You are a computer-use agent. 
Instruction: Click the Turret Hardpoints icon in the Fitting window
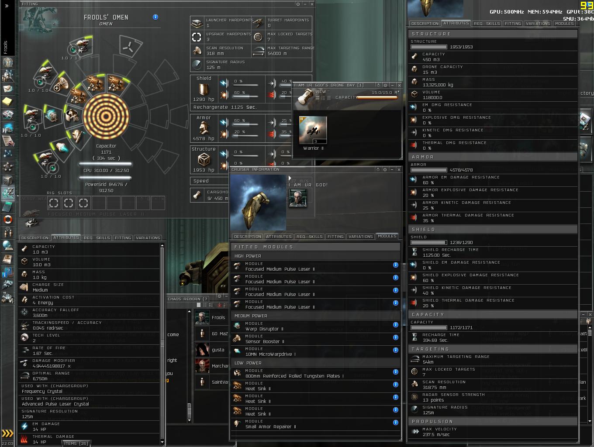(258, 23)
